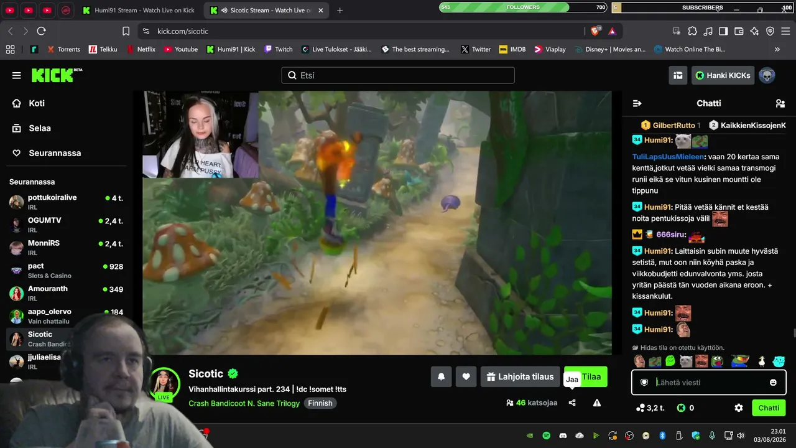The width and height of the screenshot is (796, 448).
Task: Click the microphone tray icon
Action: click(x=712, y=436)
